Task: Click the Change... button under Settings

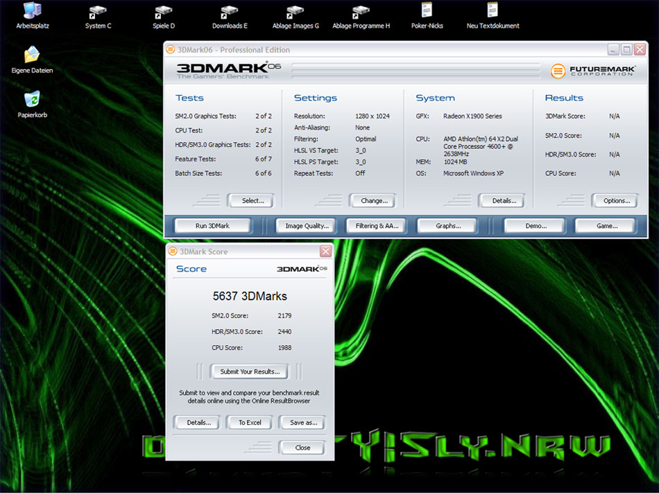Action: click(x=373, y=201)
